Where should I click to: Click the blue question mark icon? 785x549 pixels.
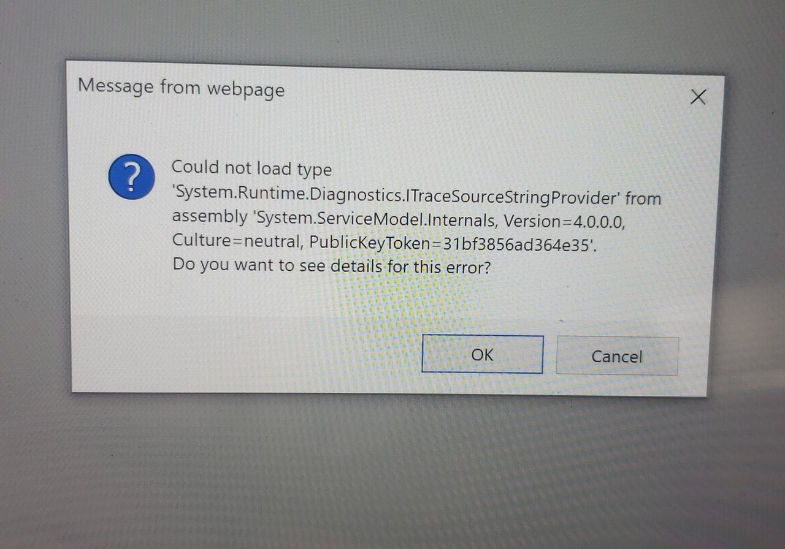click(x=131, y=177)
